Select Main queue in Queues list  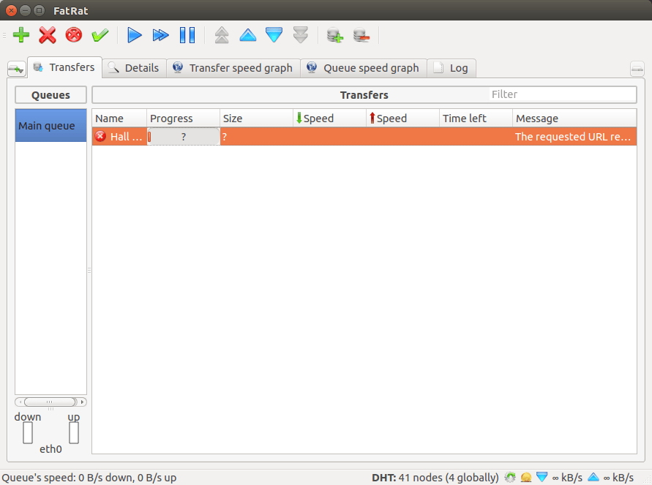(50, 126)
